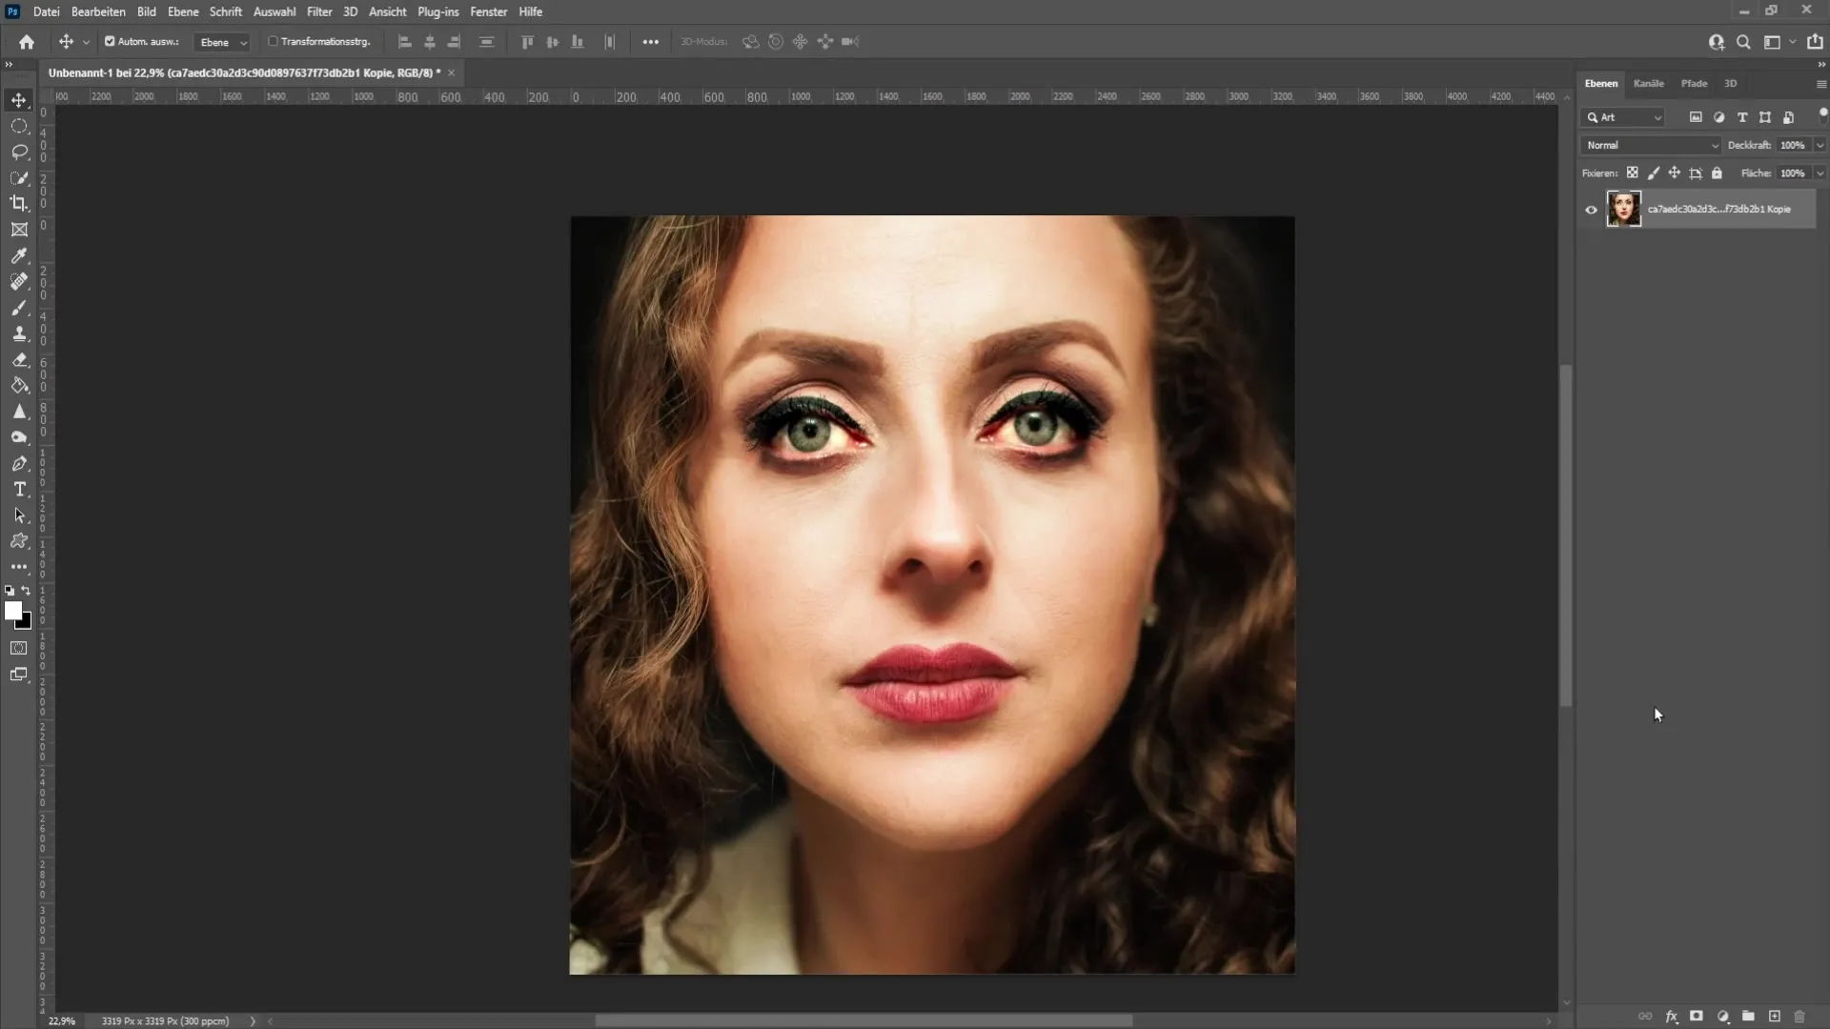
Task: Click the Deckkraft opacity input field
Action: click(1787, 145)
